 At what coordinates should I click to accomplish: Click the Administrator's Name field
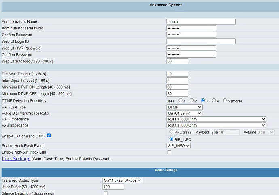pyautogui.click(x=201, y=21)
